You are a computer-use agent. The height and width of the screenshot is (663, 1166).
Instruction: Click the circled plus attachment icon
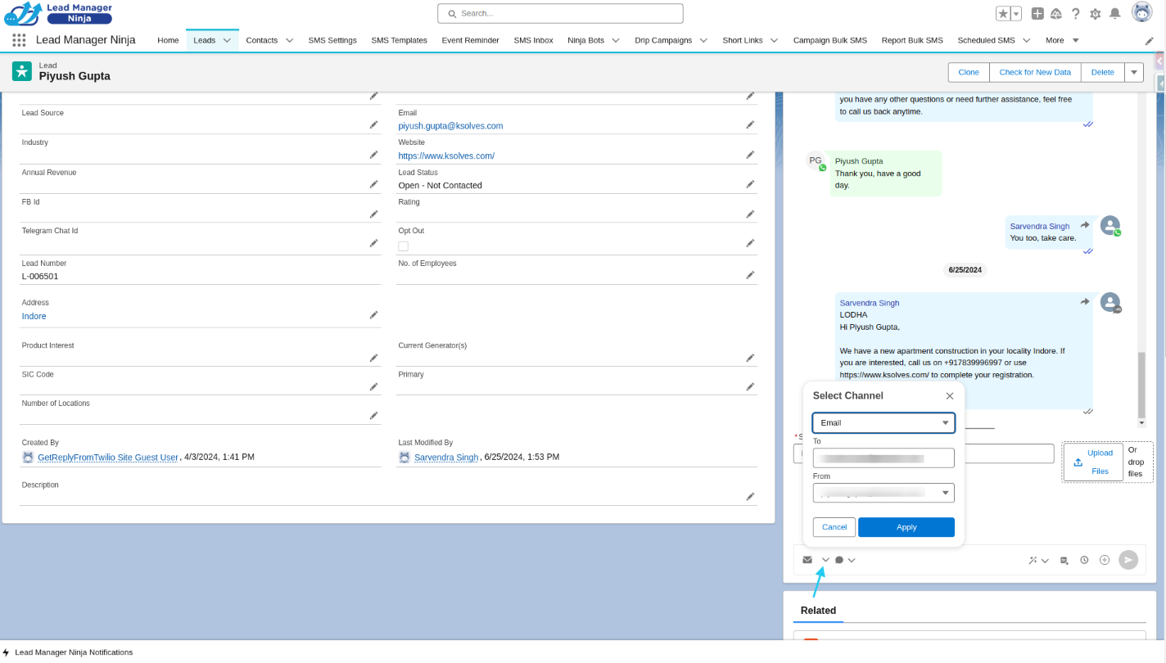click(1105, 560)
